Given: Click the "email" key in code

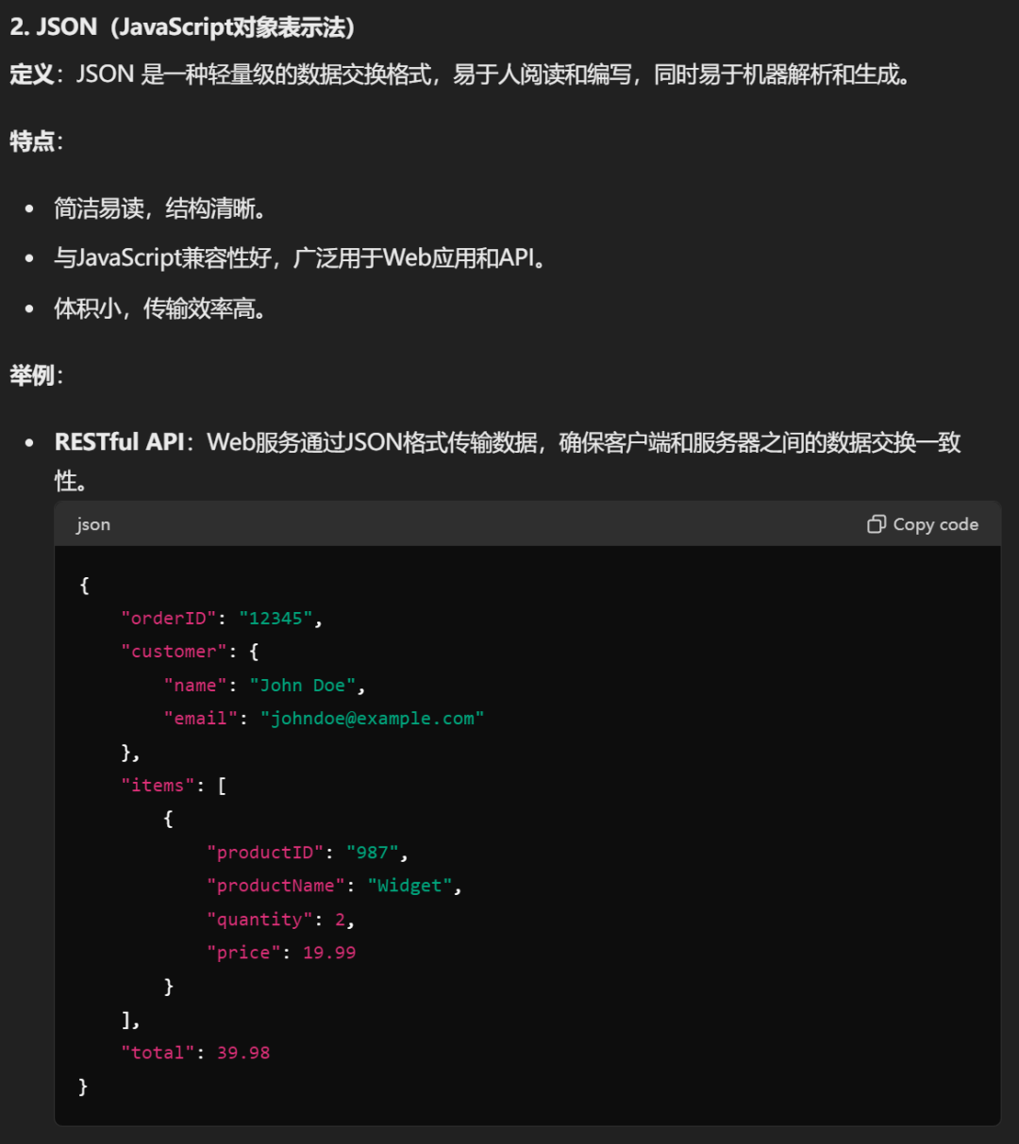Looking at the screenshot, I should (201, 719).
